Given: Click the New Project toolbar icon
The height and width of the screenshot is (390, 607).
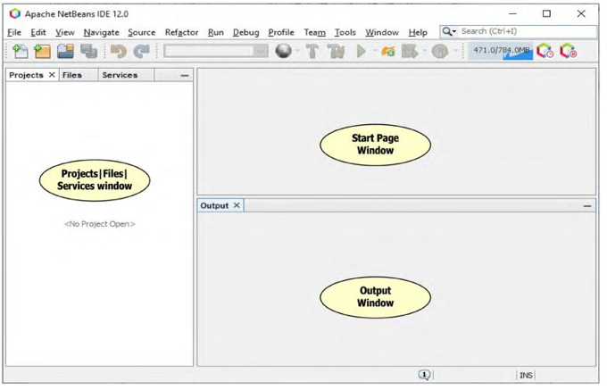Looking at the screenshot, I should click(42, 51).
